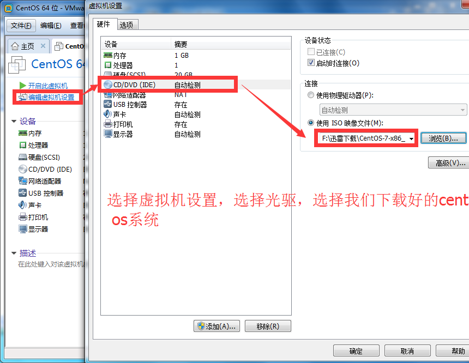Image resolution: width=469 pixels, height=363 pixels.
Task: Select the 处理器 processor icon in hardware list
Action: tap(107, 65)
